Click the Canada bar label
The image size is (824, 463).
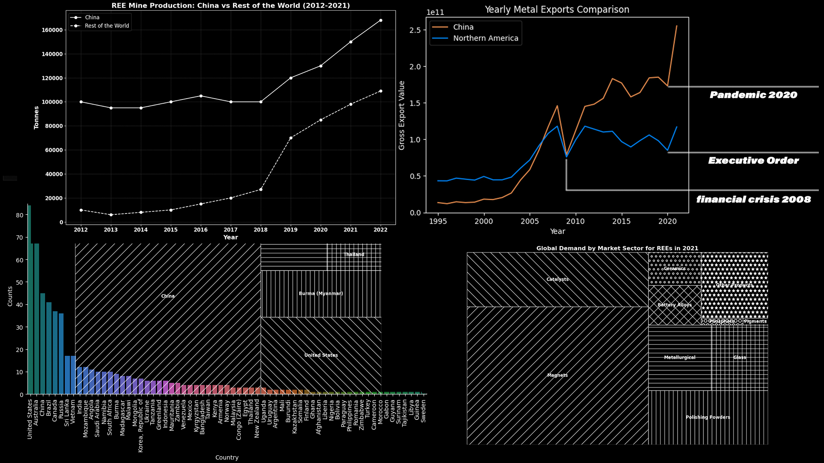[55, 411]
